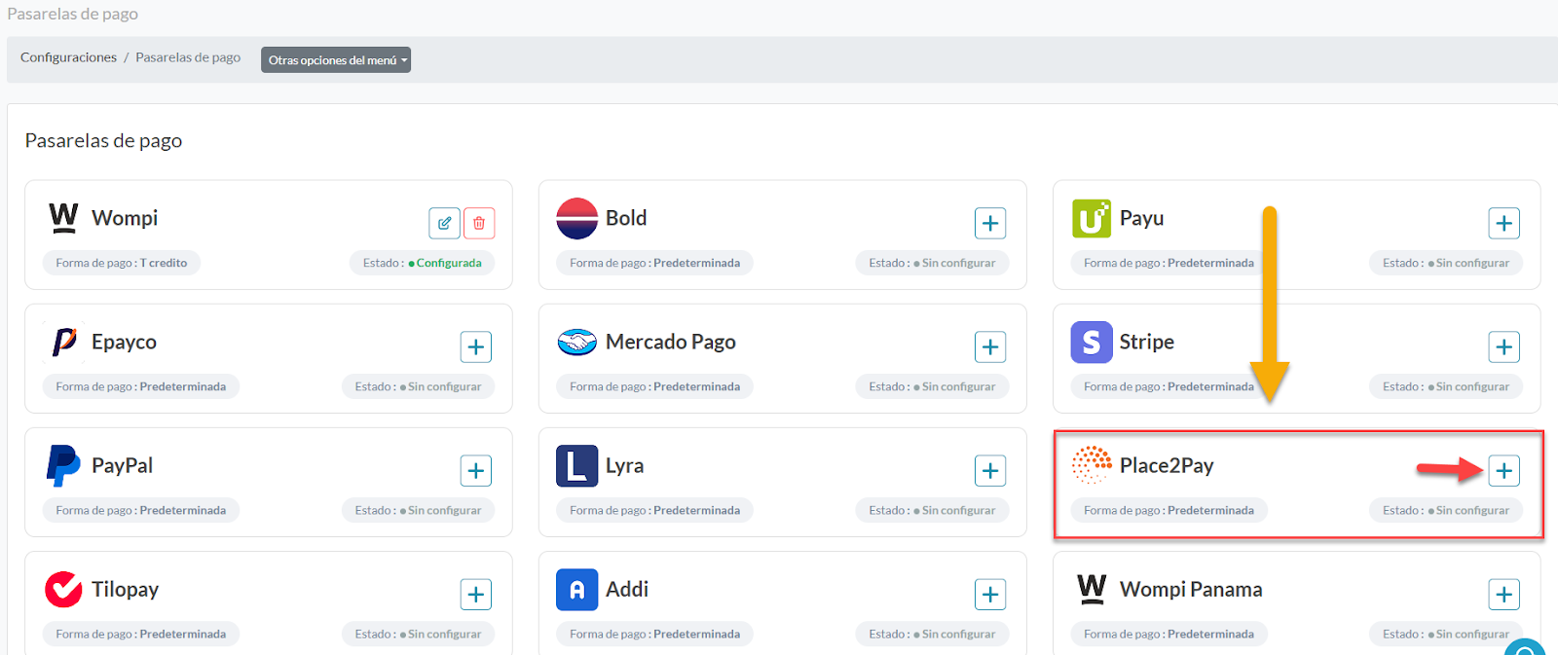This screenshot has width=1558, height=655.
Task: Click the plus icon for Mercado Pago
Action: pos(990,346)
